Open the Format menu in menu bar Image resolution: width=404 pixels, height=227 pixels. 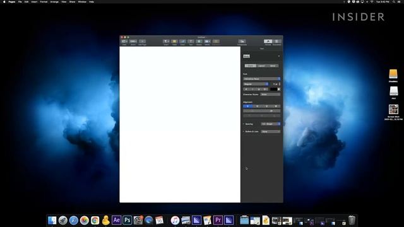44,2
